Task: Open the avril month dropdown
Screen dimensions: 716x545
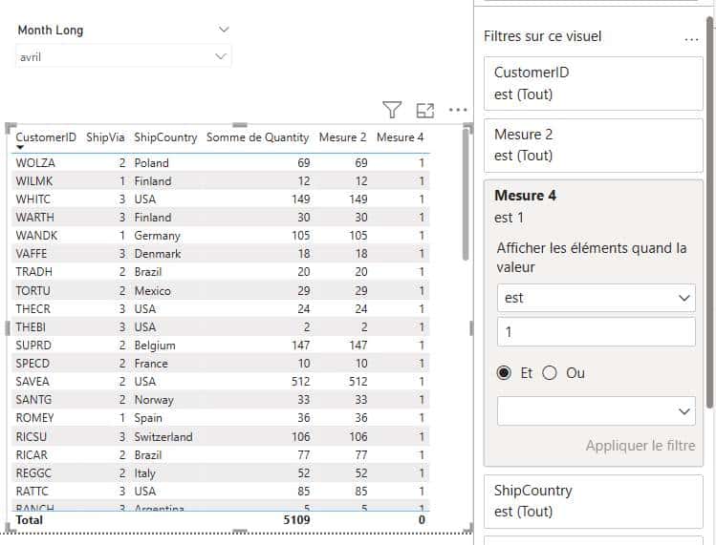Action: click(x=124, y=57)
